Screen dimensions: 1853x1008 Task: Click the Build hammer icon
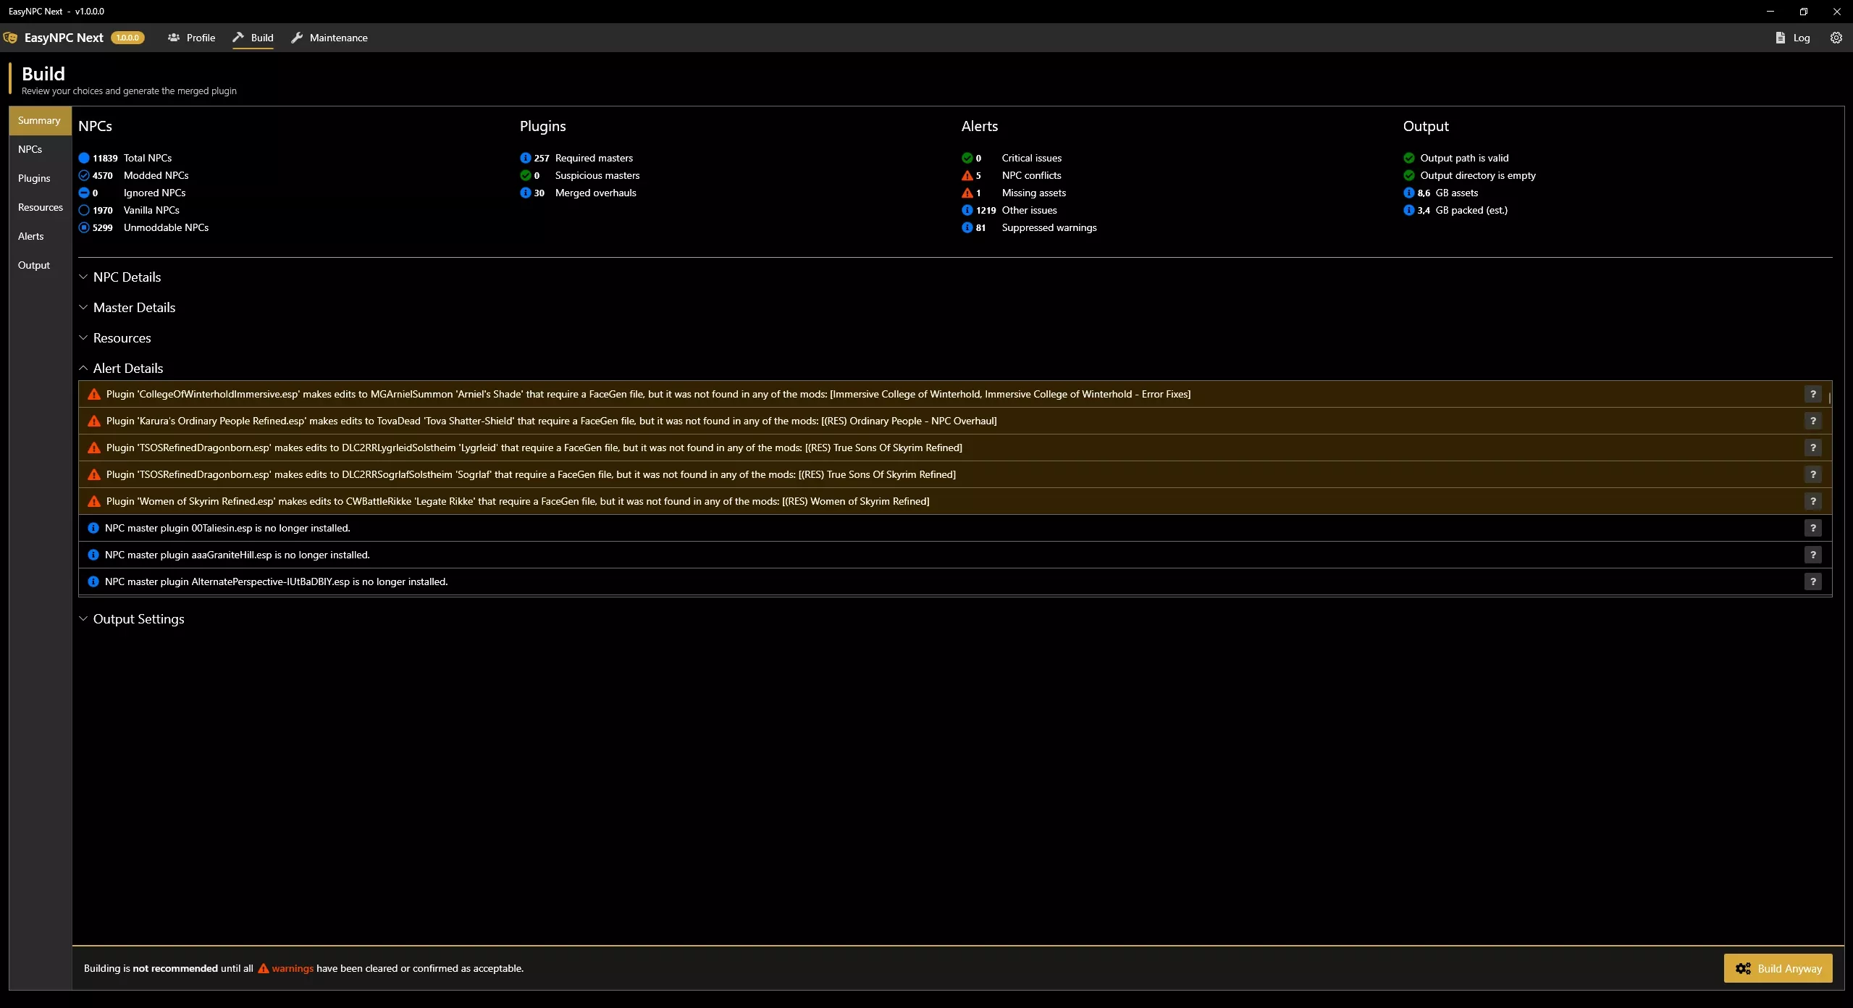(238, 38)
